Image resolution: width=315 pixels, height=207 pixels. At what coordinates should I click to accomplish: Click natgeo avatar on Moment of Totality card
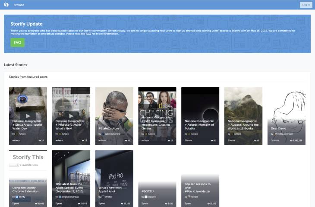coord(189,134)
